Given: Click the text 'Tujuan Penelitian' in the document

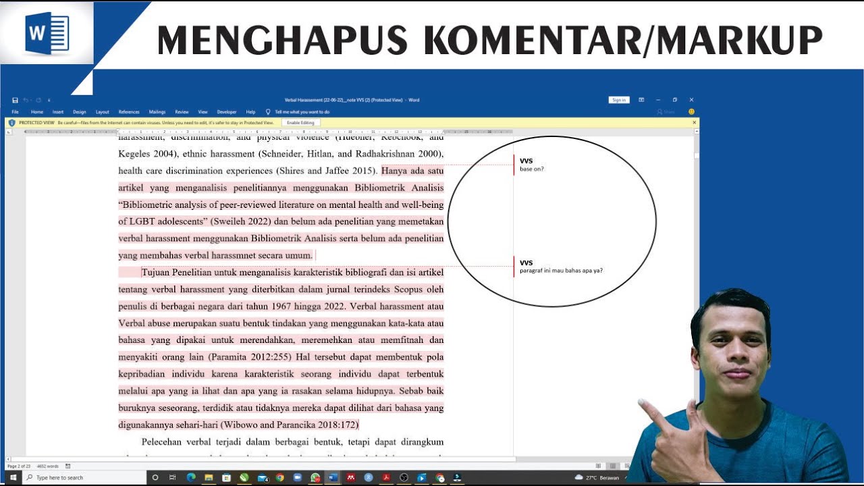Looking at the screenshot, I should coord(175,273).
